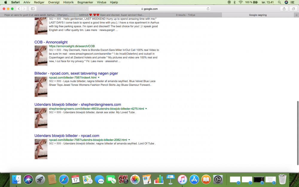Open the Wi-Fi status menu
The height and width of the screenshot is (187, 299).
[241, 2]
